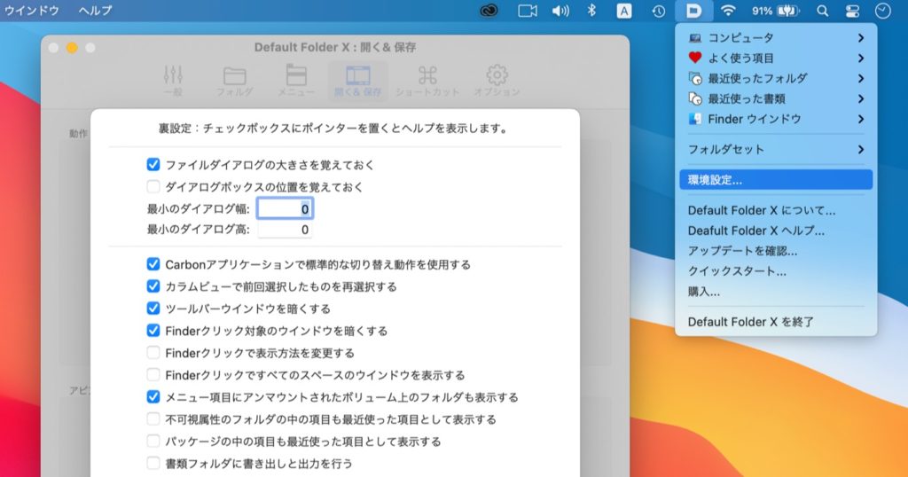
Task: Click the 最小のダイアログ高 input field
Action: (x=285, y=230)
